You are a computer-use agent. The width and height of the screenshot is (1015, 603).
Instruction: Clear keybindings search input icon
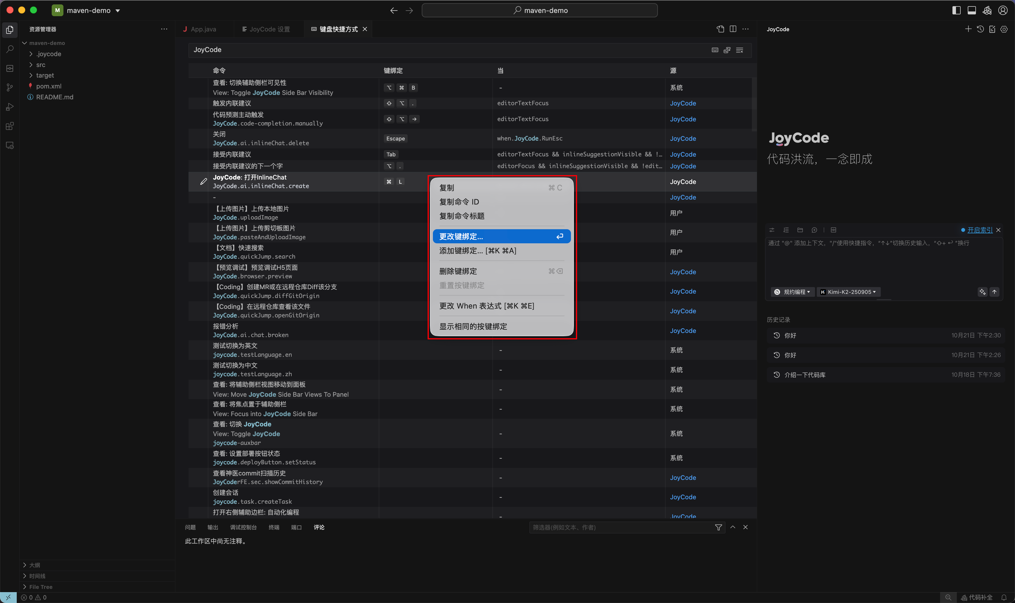[x=740, y=50]
